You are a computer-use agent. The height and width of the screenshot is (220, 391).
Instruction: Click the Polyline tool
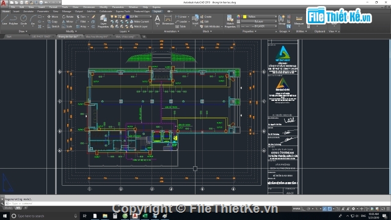click(x=13, y=20)
